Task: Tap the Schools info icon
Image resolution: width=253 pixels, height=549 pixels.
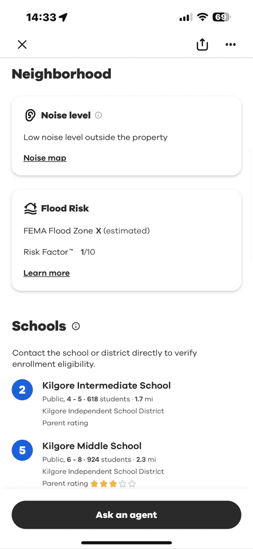Action: pyautogui.click(x=76, y=326)
